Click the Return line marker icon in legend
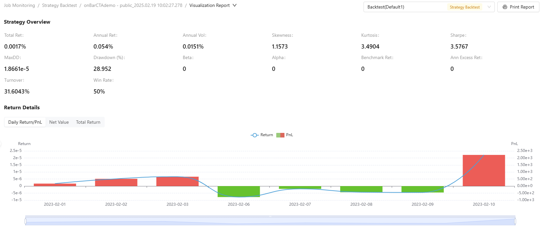 [x=255, y=135]
